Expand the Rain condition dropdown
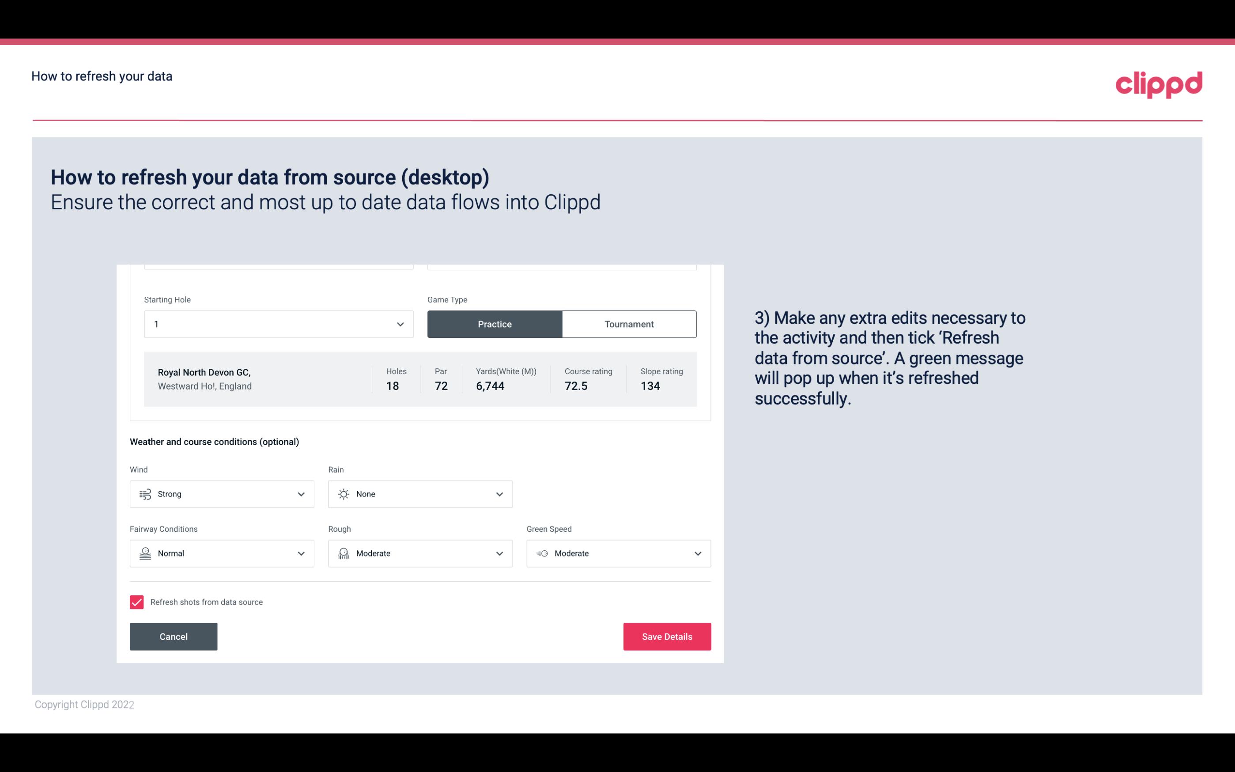 (x=499, y=494)
